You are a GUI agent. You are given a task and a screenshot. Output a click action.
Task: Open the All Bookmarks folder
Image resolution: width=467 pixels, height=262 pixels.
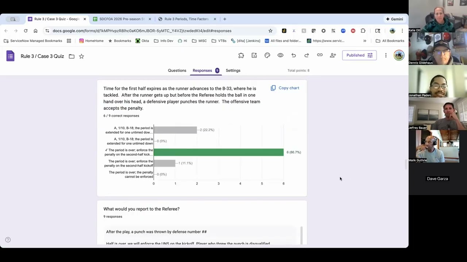(x=390, y=41)
